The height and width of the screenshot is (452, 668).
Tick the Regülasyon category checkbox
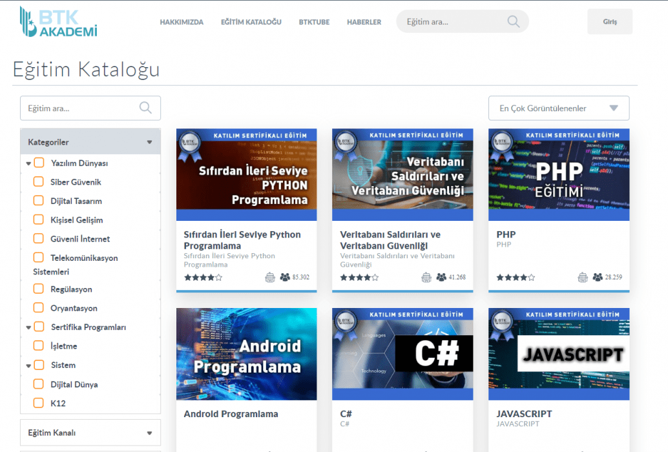coord(38,289)
